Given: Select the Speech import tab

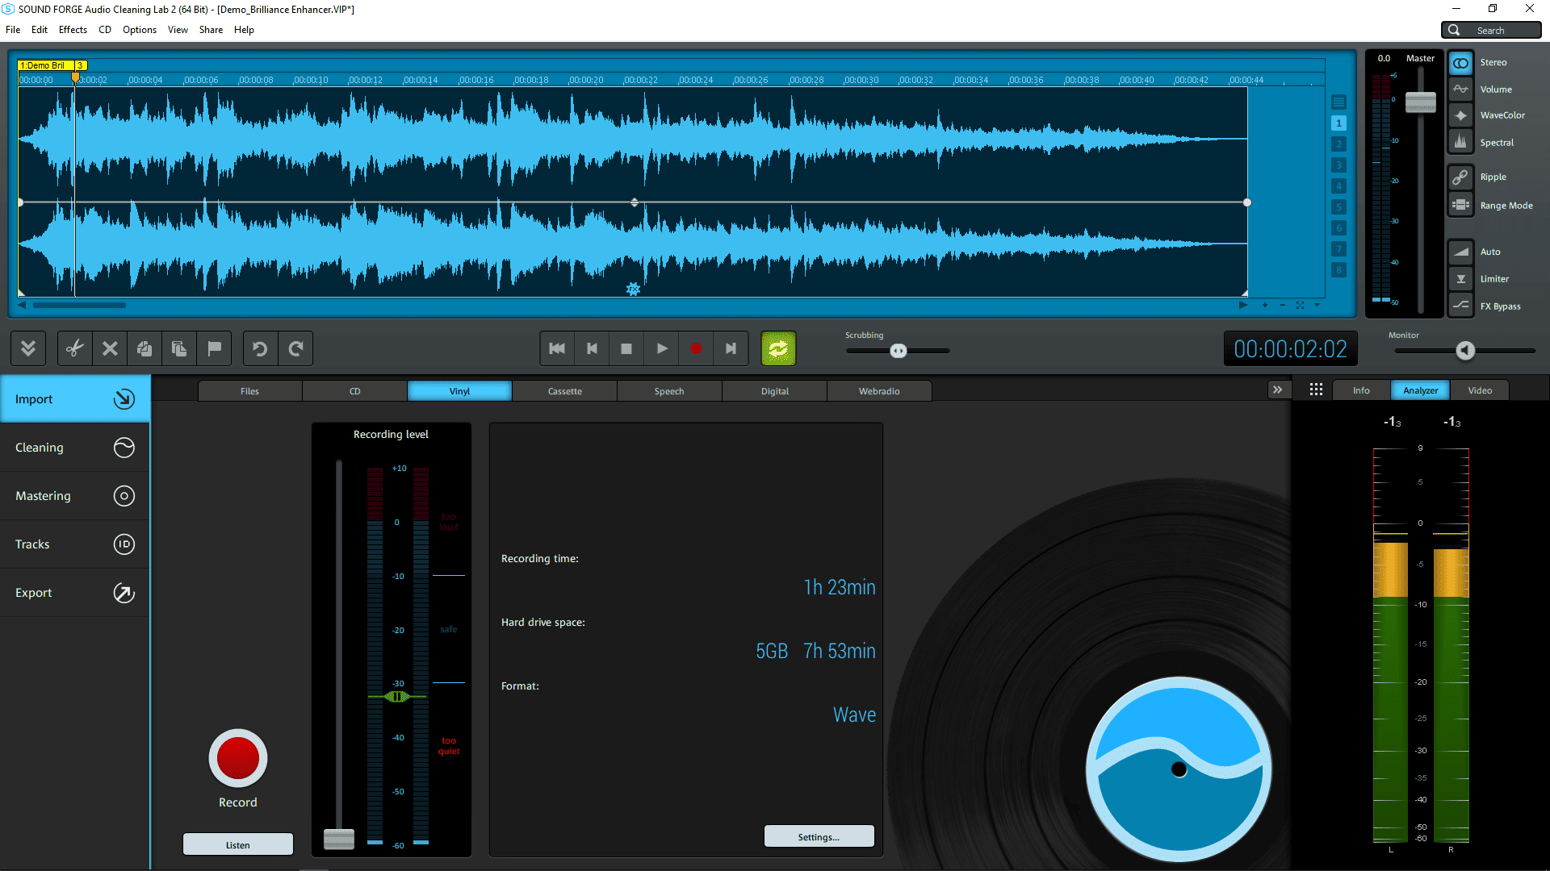Looking at the screenshot, I should pos(669,391).
